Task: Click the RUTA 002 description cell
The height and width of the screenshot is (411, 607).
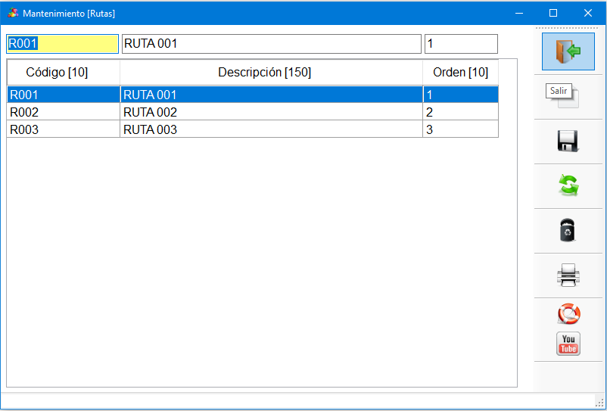Action: 272,112
